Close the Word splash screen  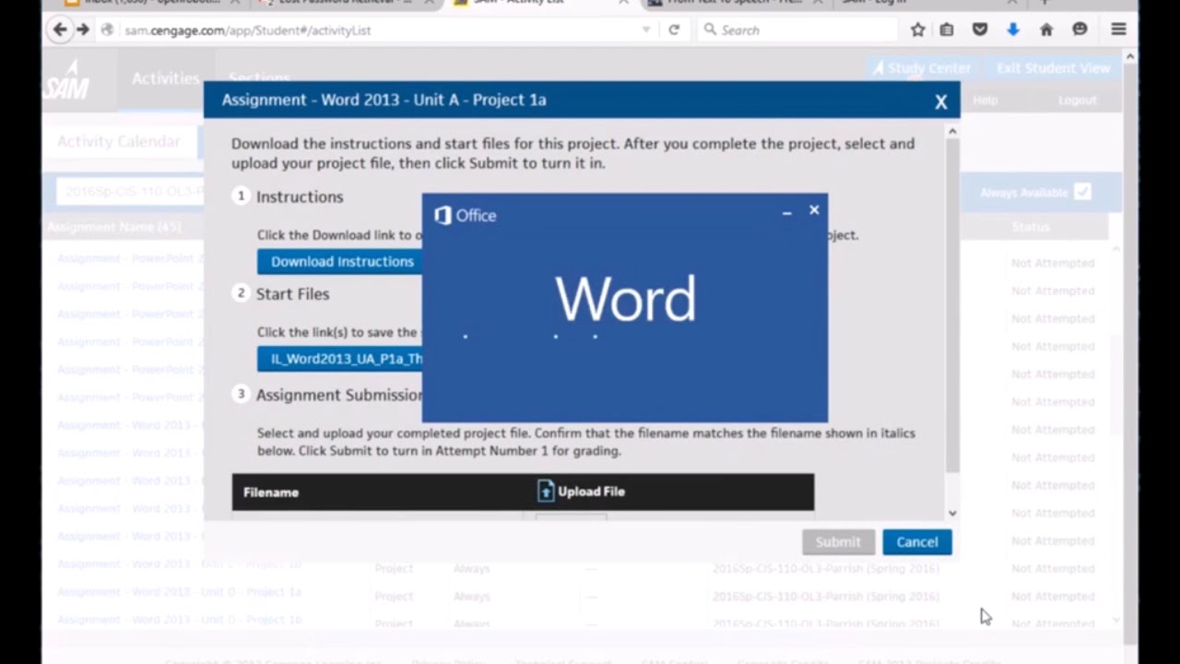814,210
